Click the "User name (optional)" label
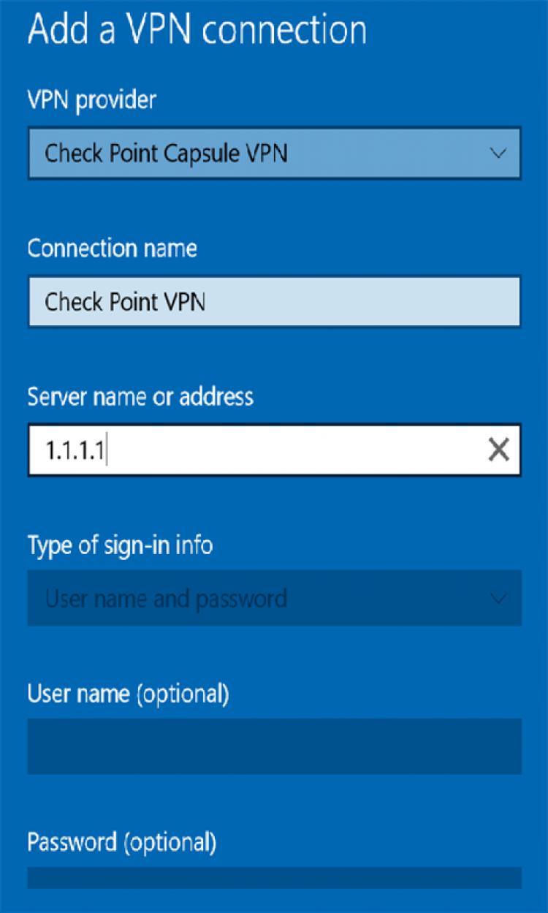Viewport: 548px width, 913px height. [x=128, y=694]
